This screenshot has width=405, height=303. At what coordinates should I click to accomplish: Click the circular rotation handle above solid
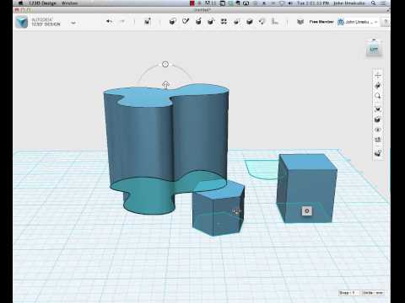coord(165,64)
